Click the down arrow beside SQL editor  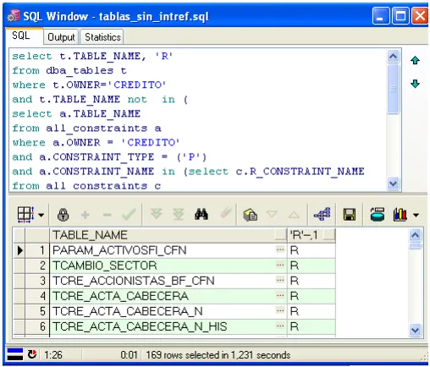pyautogui.click(x=415, y=84)
